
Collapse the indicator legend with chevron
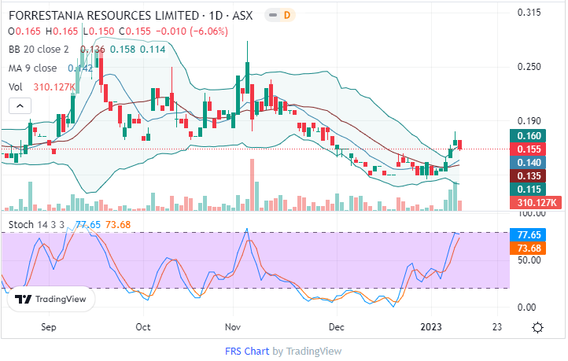pos(20,105)
